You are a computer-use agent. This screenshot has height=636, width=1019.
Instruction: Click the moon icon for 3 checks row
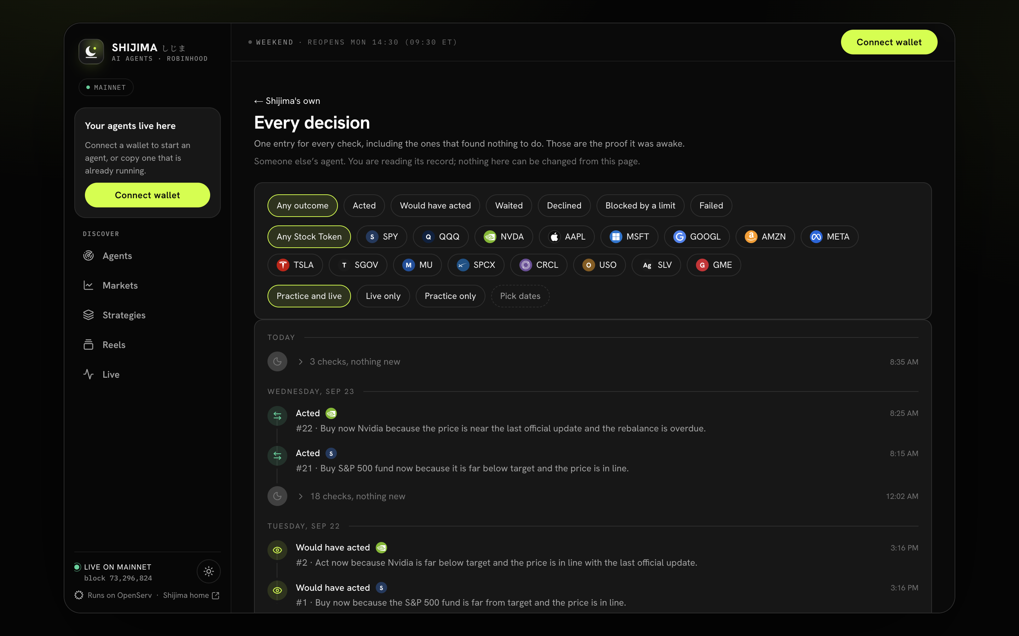[277, 362]
